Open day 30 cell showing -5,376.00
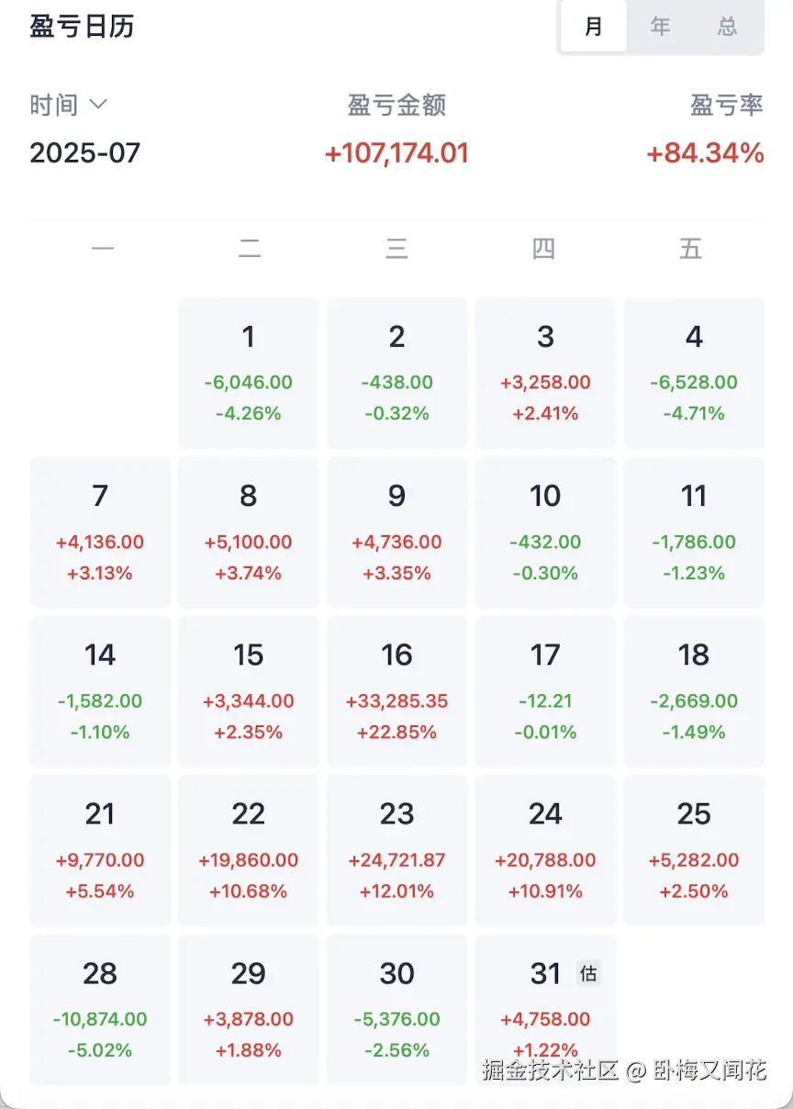This screenshot has width=793, height=1109. click(396, 1009)
